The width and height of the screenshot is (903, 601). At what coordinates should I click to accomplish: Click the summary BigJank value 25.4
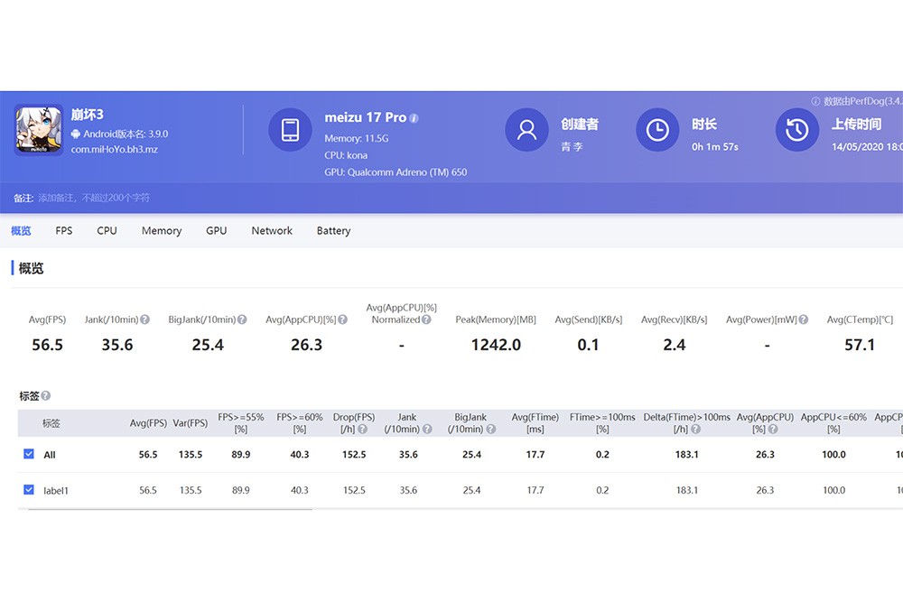pos(208,345)
